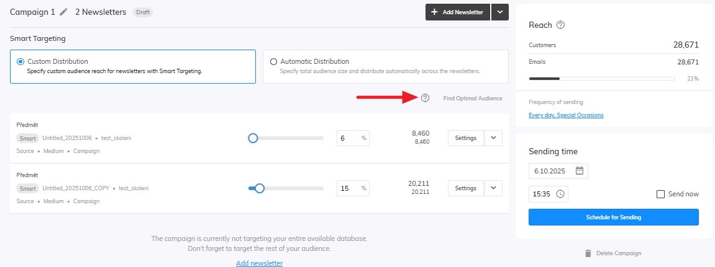Expand Settings dropdown for Untitled_20251006_COPY newsletter
This screenshot has width=715, height=267.
[x=493, y=188]
